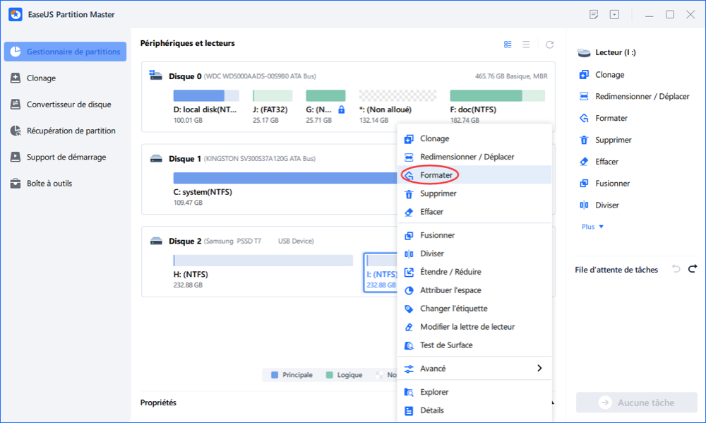Screen dimensions: 706x423
Task: Open title bar dropdown menu icon
Action: click(614, 15)
